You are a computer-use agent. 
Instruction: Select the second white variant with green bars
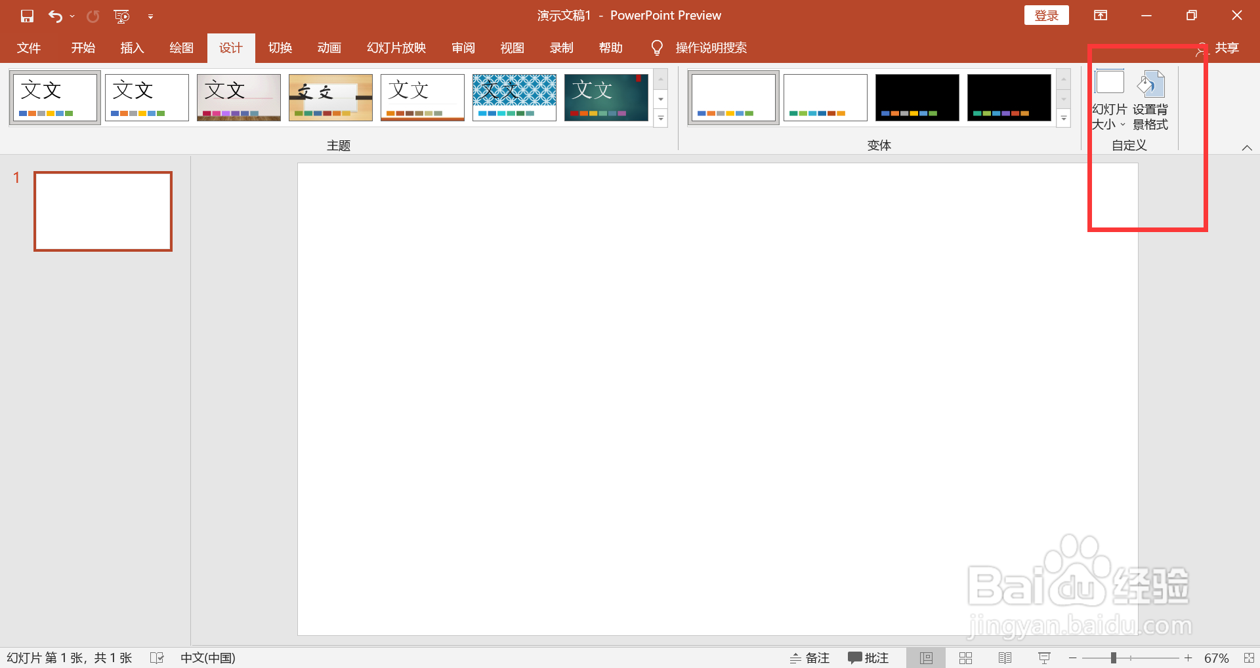coord(826,98)
